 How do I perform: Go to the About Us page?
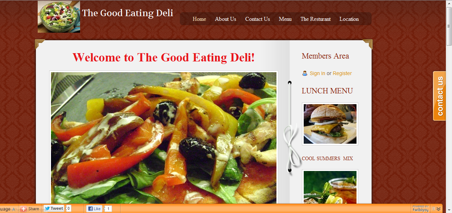[x=225, y=19]
